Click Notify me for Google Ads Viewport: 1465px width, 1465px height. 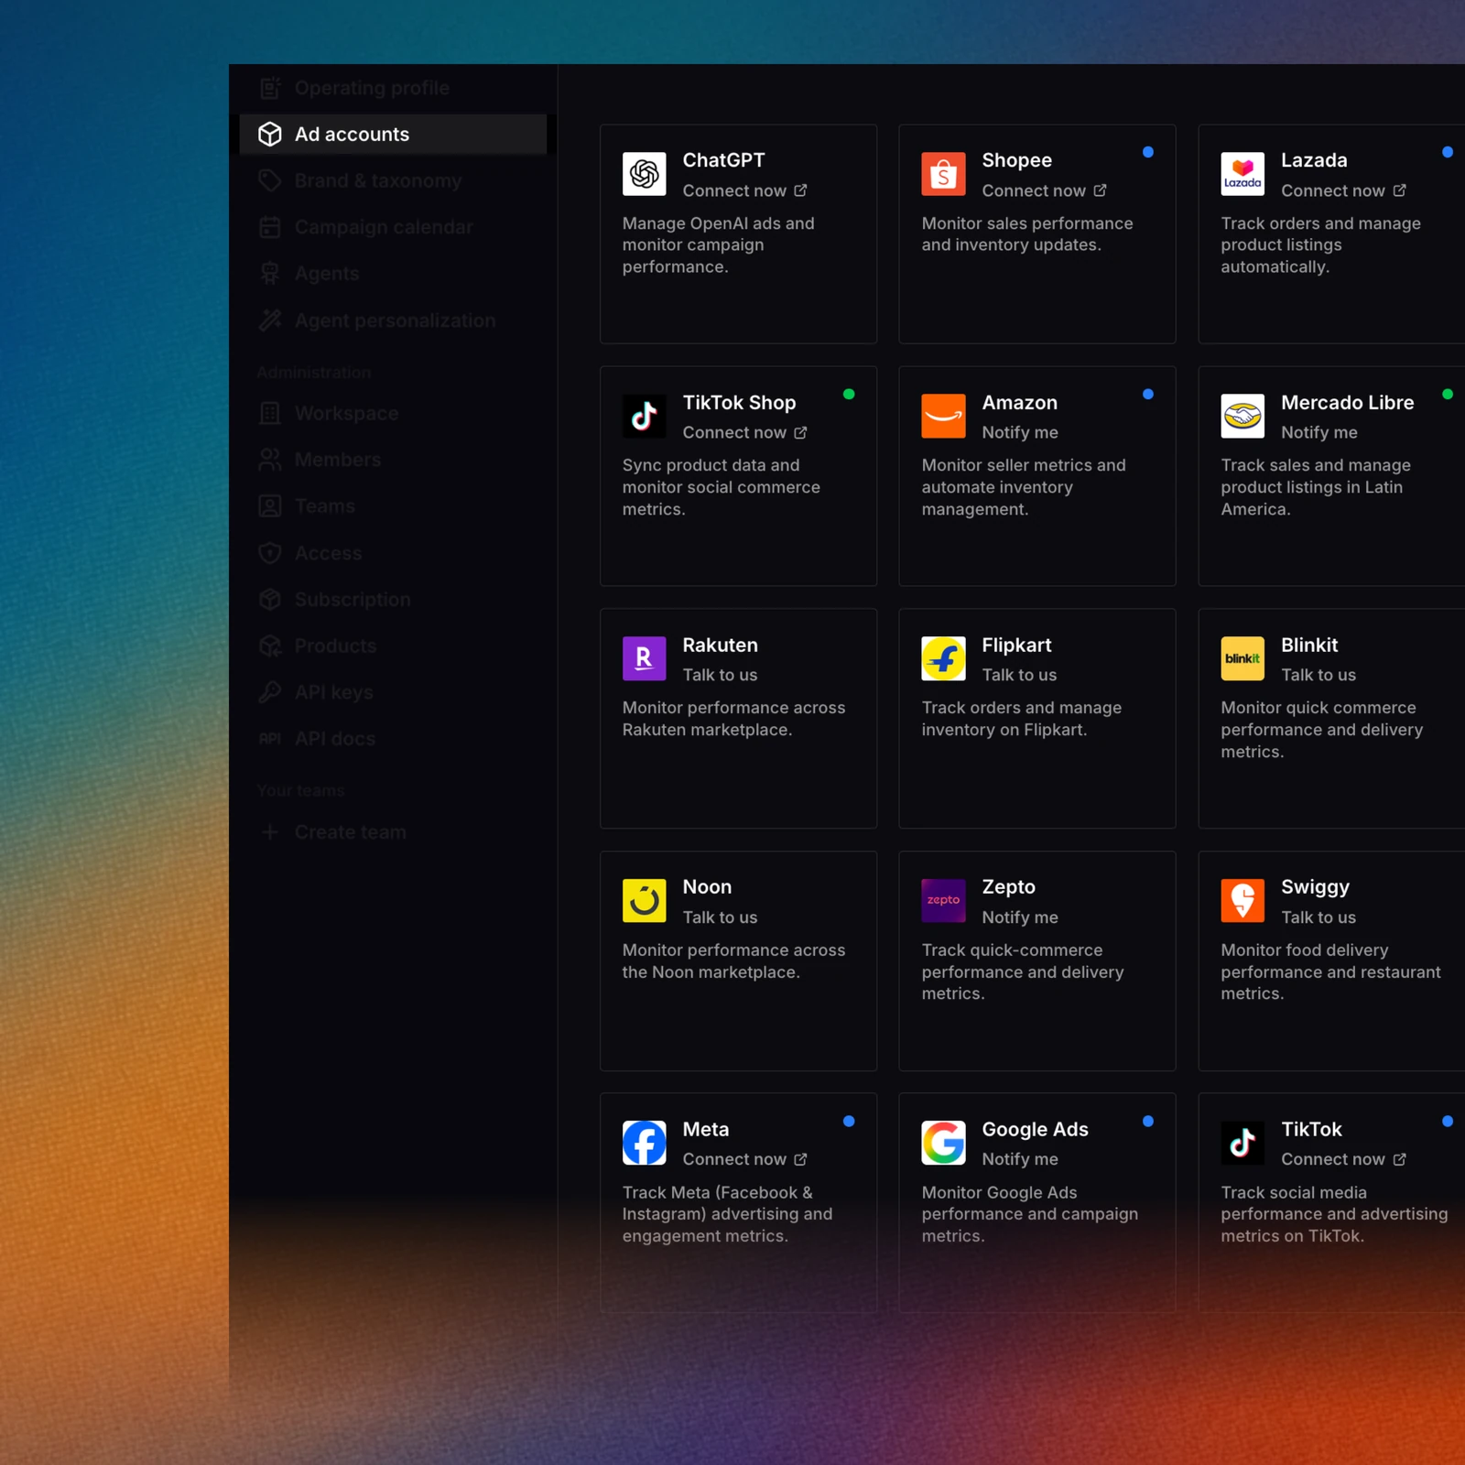[x=1020, y=1159]
